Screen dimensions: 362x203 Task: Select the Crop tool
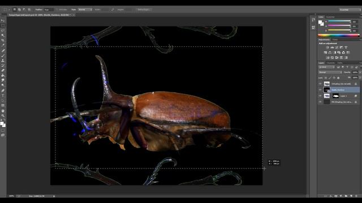pos(3,40)
